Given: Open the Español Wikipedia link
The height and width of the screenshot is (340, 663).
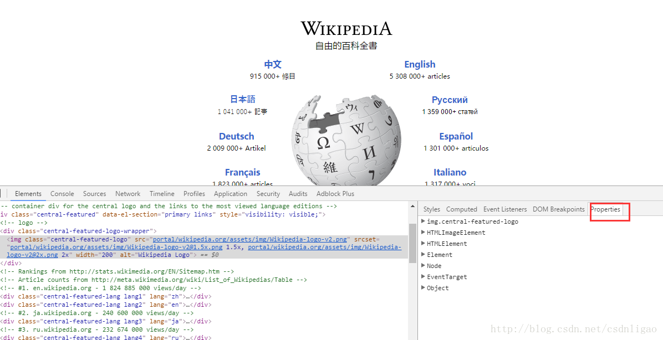Looking at the screenshot, I should (456, 136).
